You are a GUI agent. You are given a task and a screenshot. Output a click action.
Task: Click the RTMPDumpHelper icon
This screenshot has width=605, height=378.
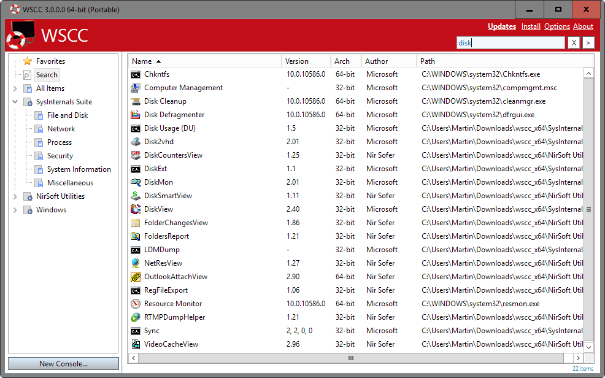[136, 317]
